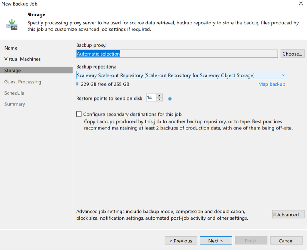
Task: Enable Configure secondary destinations checkbox
Action: (79, 114)
